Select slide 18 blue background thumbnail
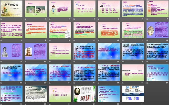 pyautogui.click(x=84, y=51)
